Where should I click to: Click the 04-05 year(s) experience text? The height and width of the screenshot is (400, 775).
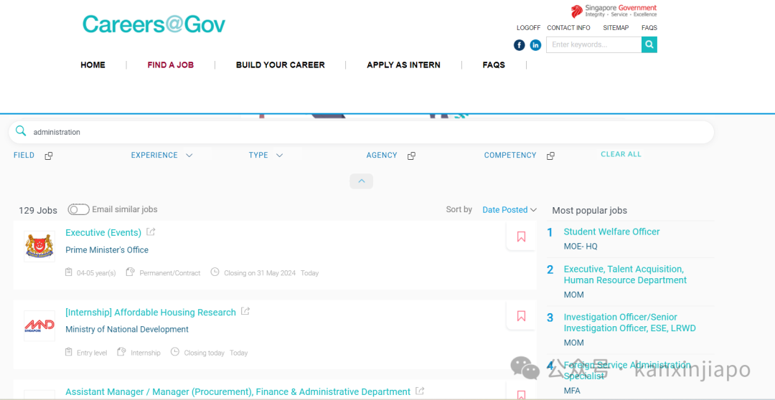(x=96, y=273)
